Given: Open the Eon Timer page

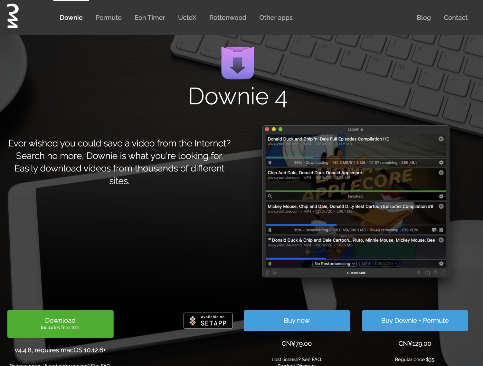Looking at the screenshot, I should click(x=150, y=17).
